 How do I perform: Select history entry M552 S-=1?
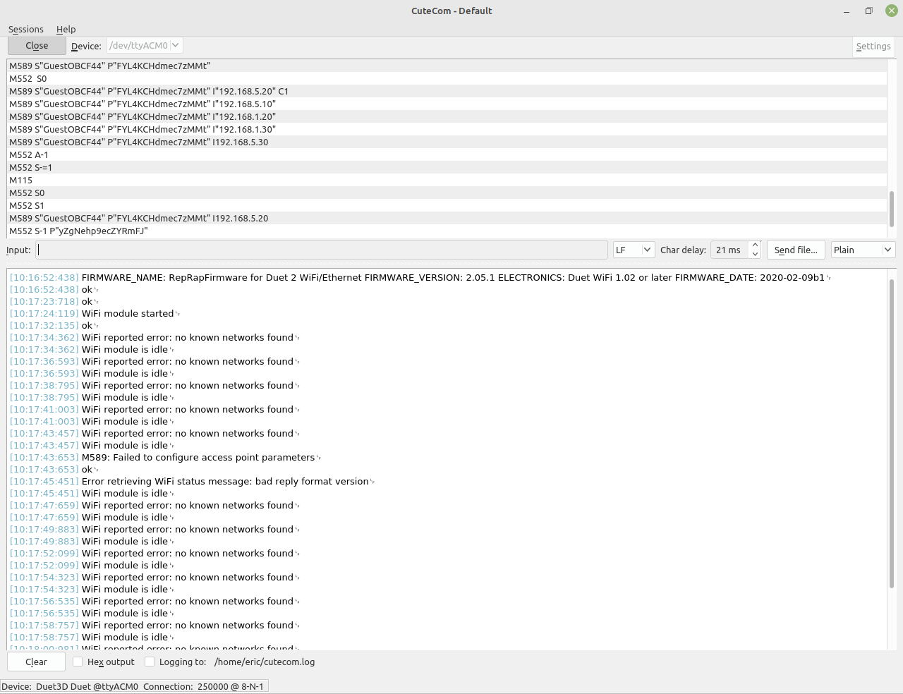(447, 167)
